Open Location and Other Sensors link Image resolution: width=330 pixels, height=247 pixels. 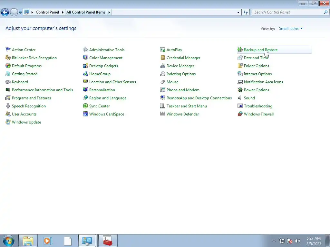coord(112,82)
